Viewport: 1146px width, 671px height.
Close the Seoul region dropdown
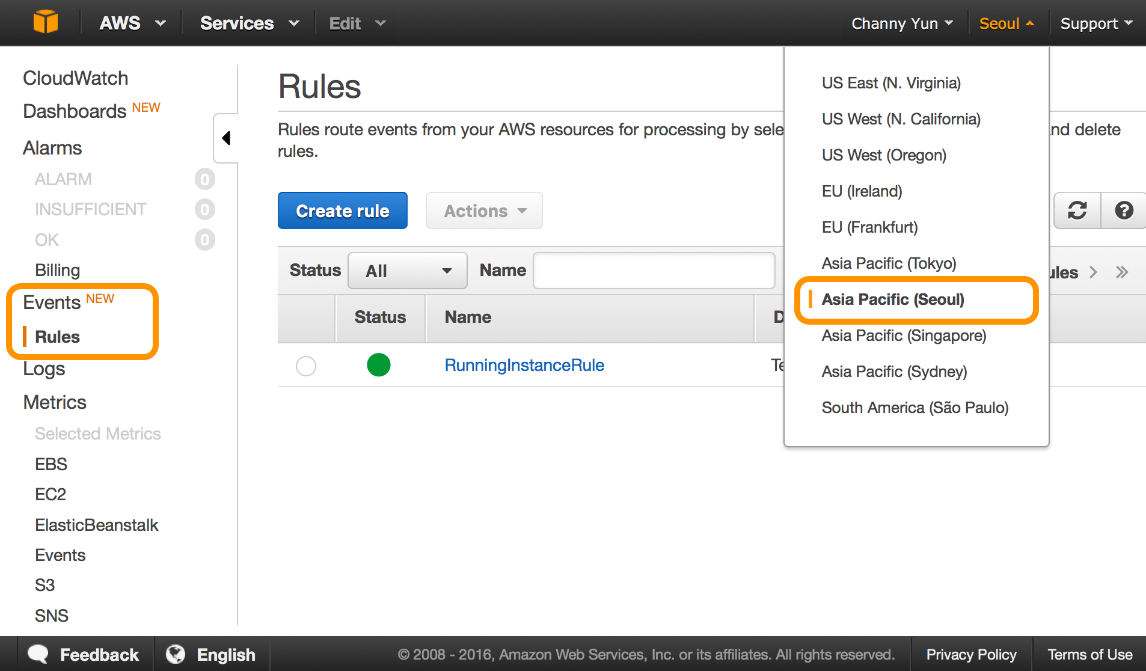coord(1007,23)
